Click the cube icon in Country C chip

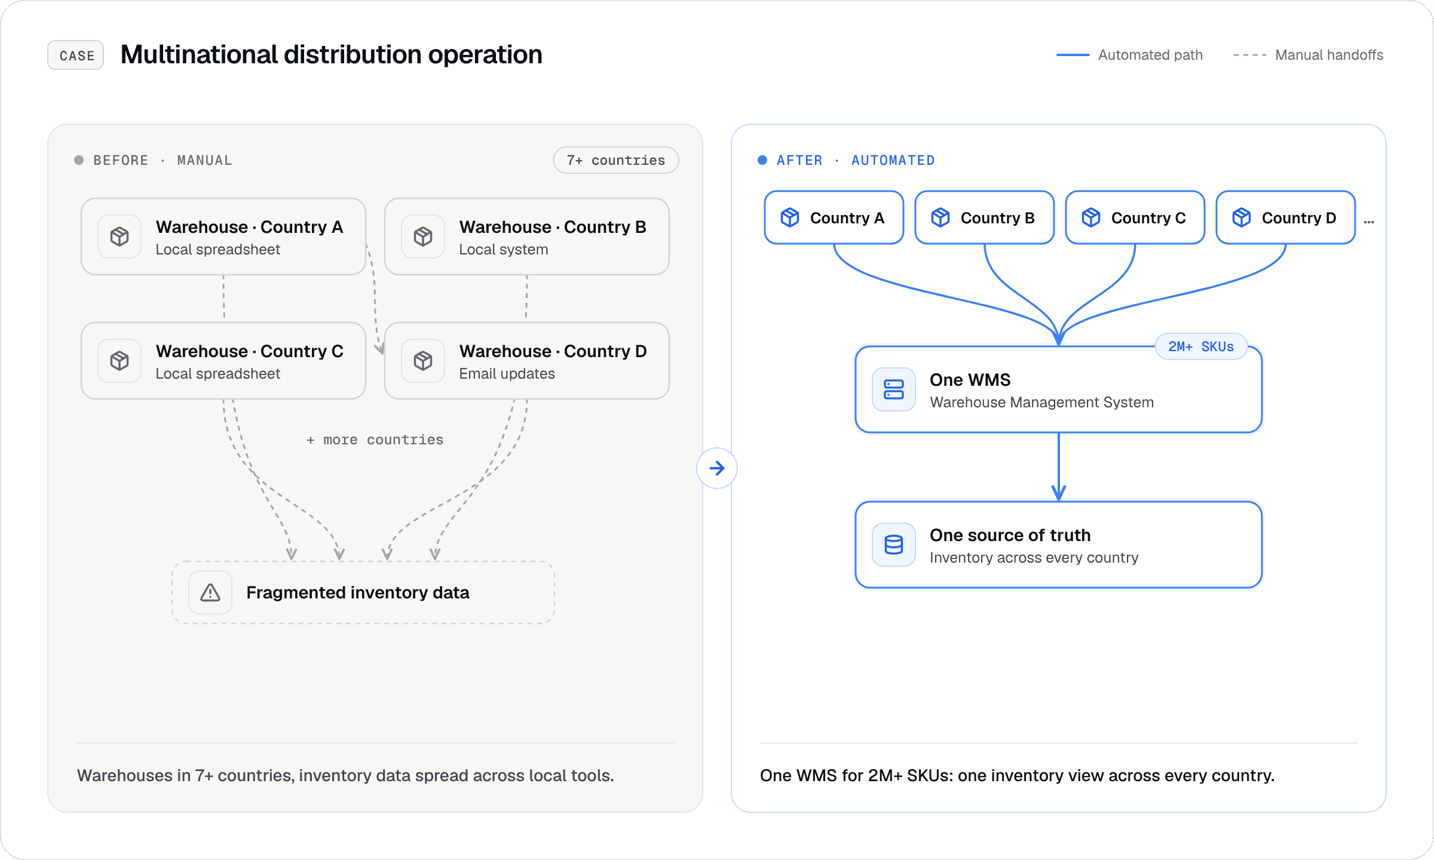coord(1091,217)
